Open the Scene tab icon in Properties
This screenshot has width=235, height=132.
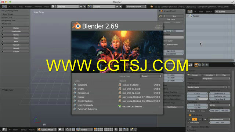203,65
